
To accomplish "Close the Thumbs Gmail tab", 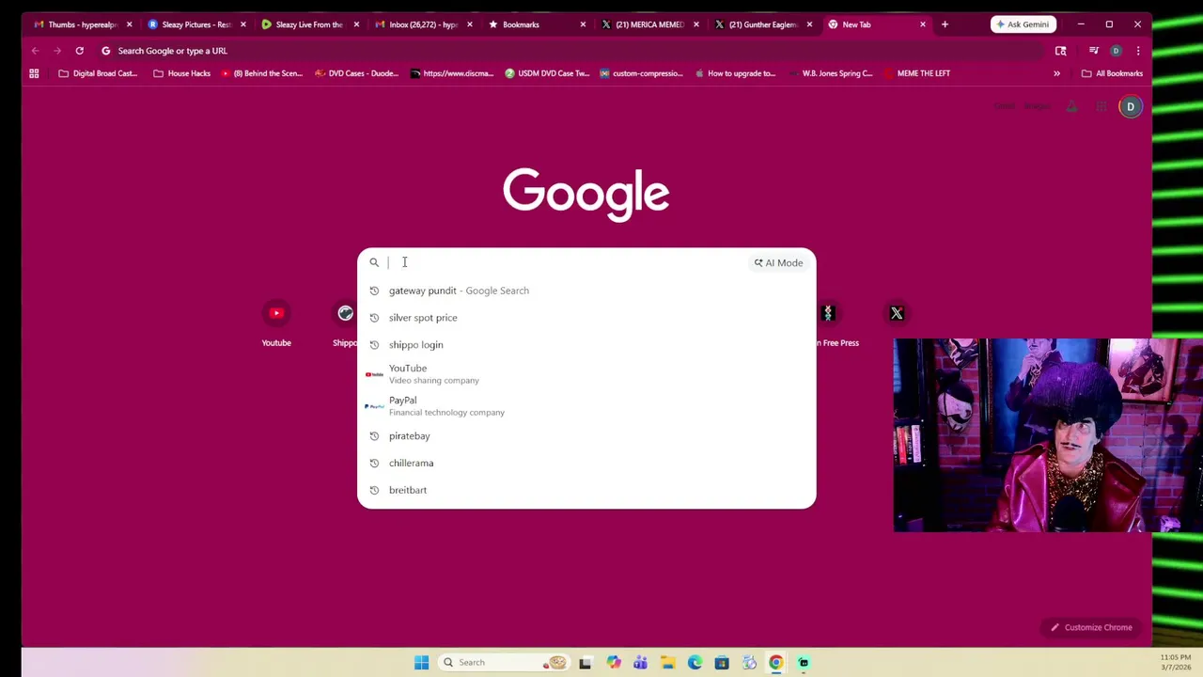I will (129, 24).
